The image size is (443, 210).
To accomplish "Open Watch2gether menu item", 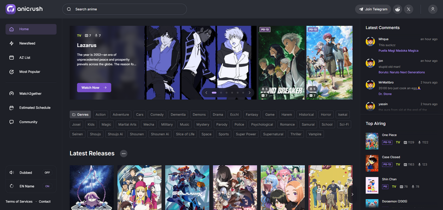I will [31, 93].
